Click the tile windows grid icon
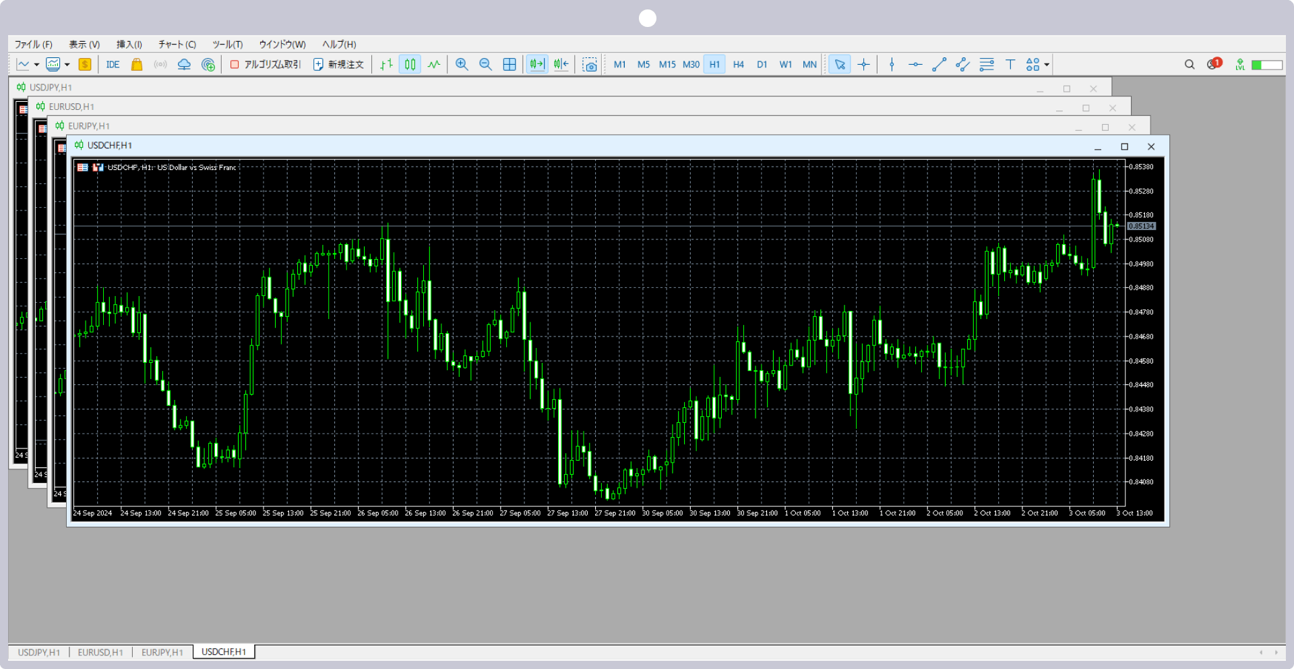The width and height of the screenshot is (1294, 669). [510, 65]
